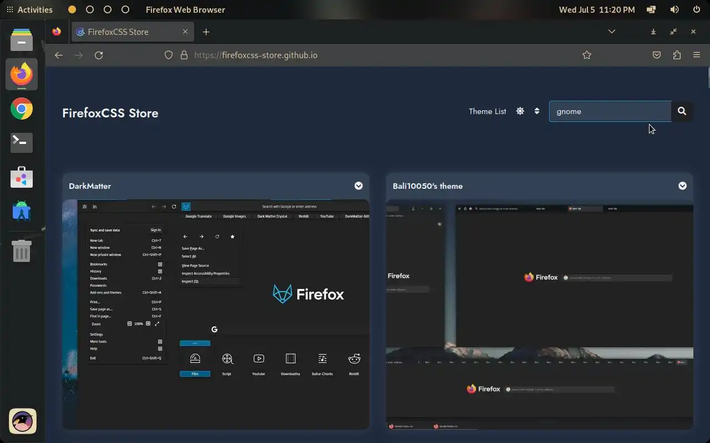The width and height of the screenshot is (710, 443).
Task: Open the Firefox Web Browser app menu
Action: click(x=185, y=9)
